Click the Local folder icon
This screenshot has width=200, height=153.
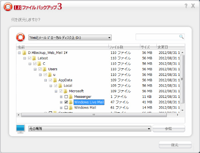pos(60,85)
